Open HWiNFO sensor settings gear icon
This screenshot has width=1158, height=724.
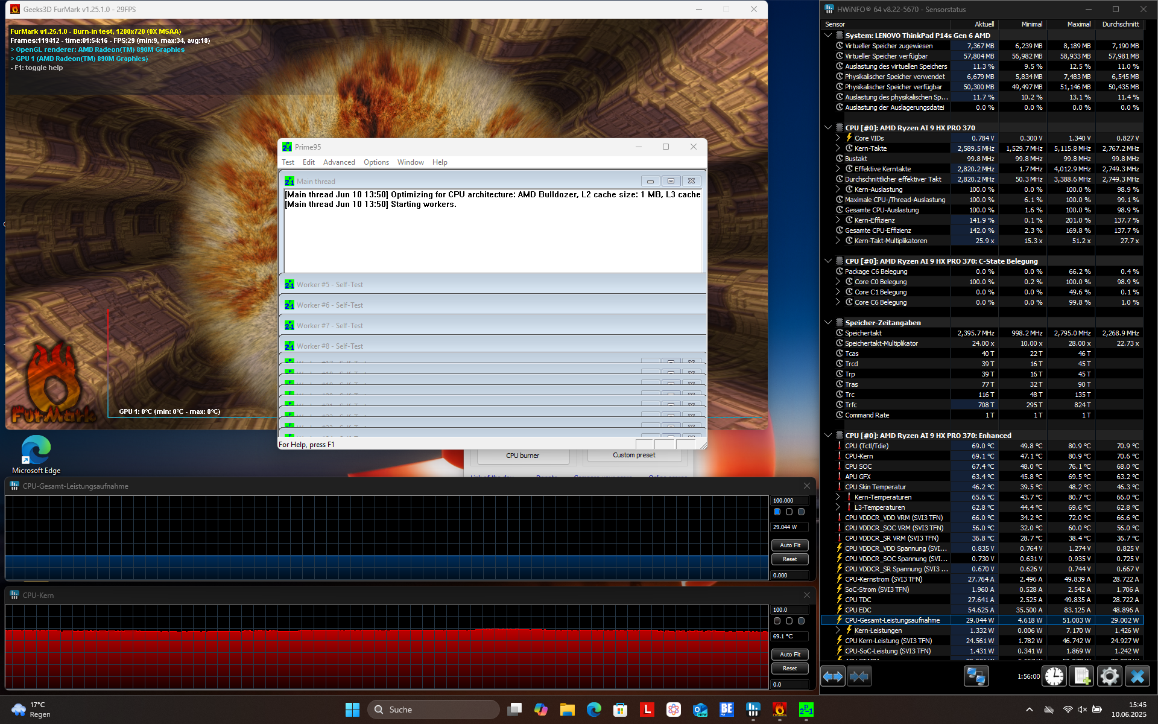(x=1109, y=676)
